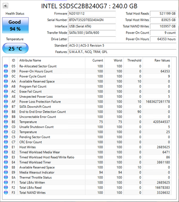Click status orb for BE Temperature row
Image resolution: width=179 pixels, height=202 pixels.
click(6, 122)
